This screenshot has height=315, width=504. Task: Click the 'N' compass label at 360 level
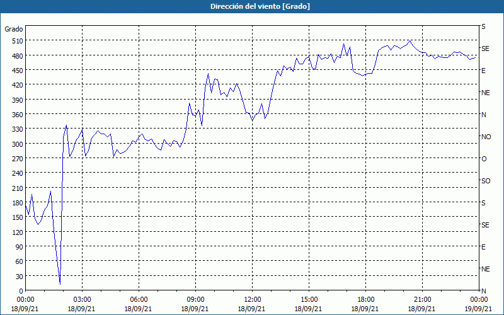[484, 115]
